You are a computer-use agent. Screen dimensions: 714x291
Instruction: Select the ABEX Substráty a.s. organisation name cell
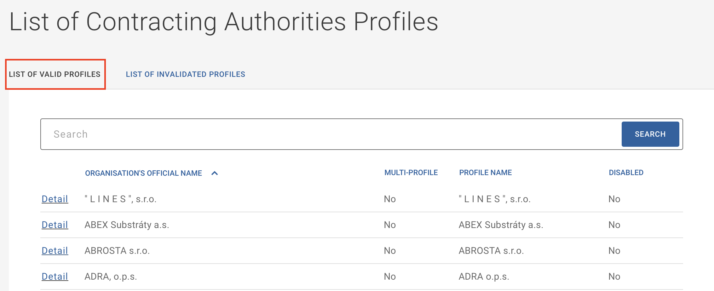tap(127, 225)
